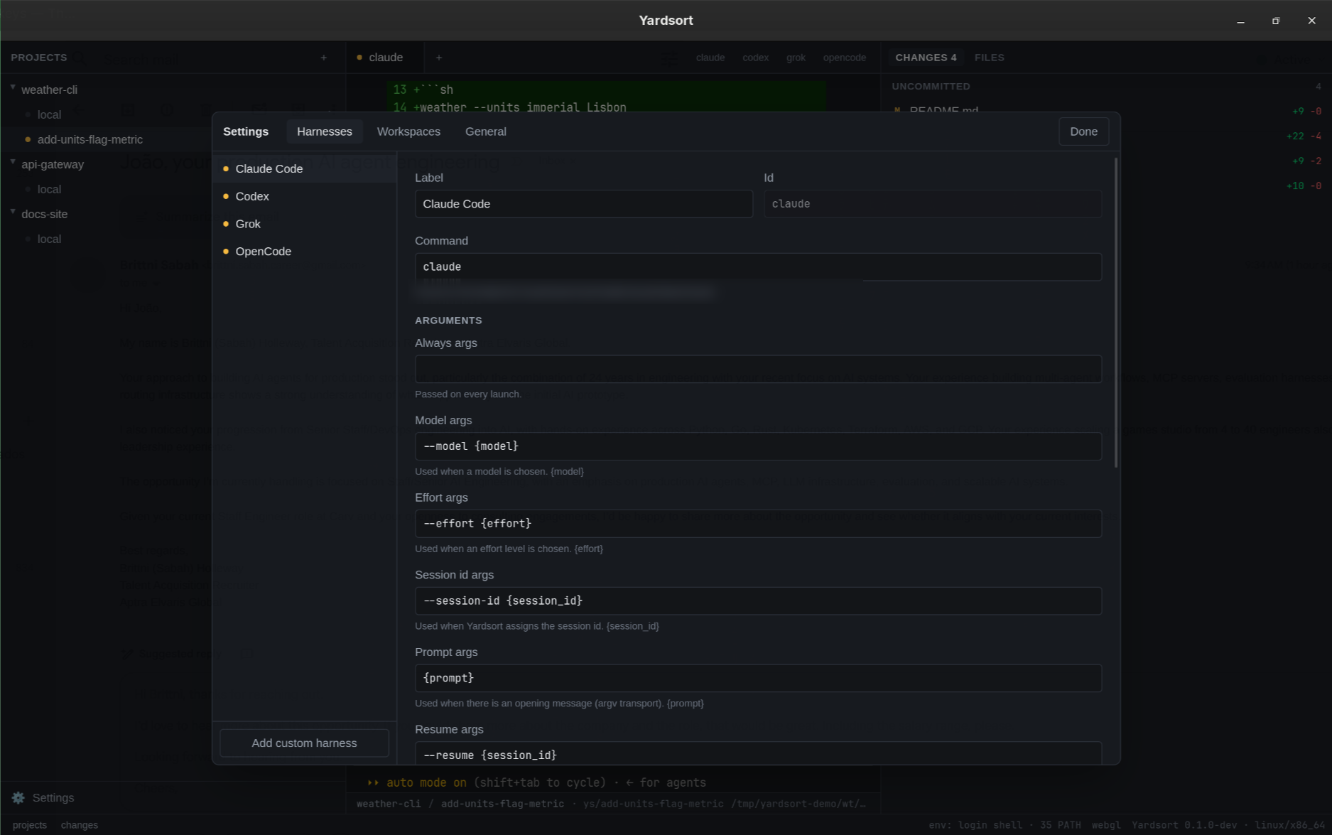Launch the claude harness from the top toolbar
The width and height of the screenshot is (1332, 835).
710,58
